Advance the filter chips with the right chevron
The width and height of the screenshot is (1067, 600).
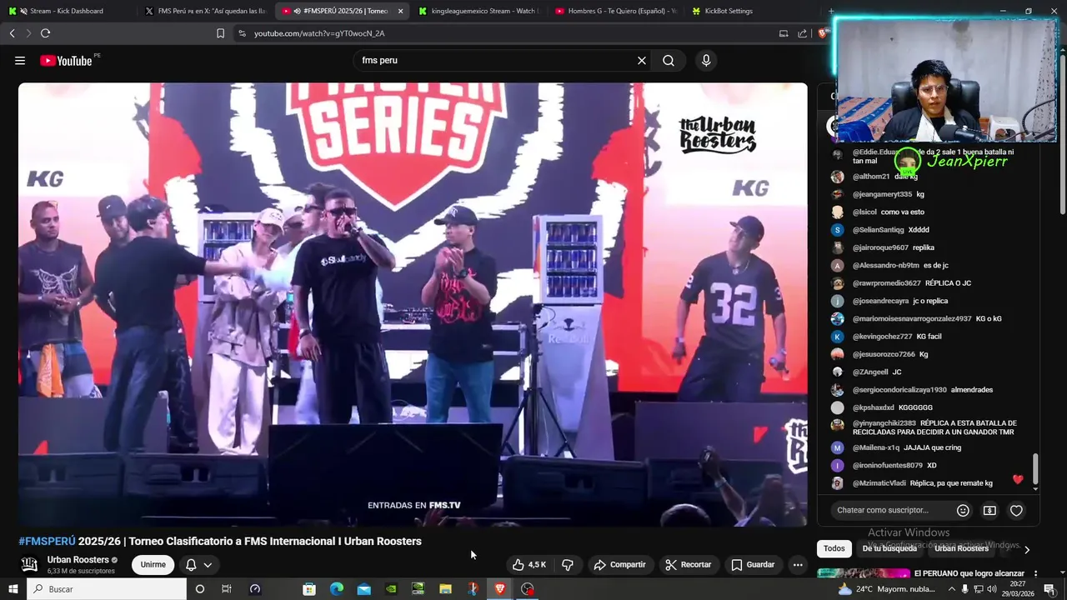(1027, 549)
